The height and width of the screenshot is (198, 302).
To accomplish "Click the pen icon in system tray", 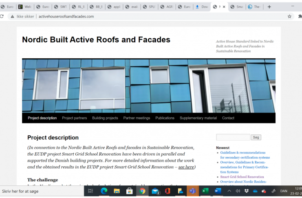I will click(x=273, y=191).
